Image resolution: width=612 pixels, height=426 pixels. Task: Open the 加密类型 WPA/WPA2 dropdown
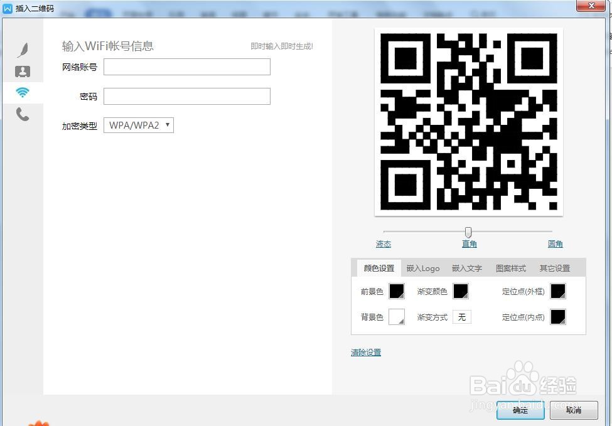(x=139, y=125)
